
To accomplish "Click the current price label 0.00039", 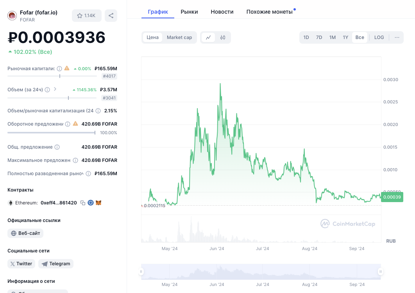I will [x=392, y=197].
